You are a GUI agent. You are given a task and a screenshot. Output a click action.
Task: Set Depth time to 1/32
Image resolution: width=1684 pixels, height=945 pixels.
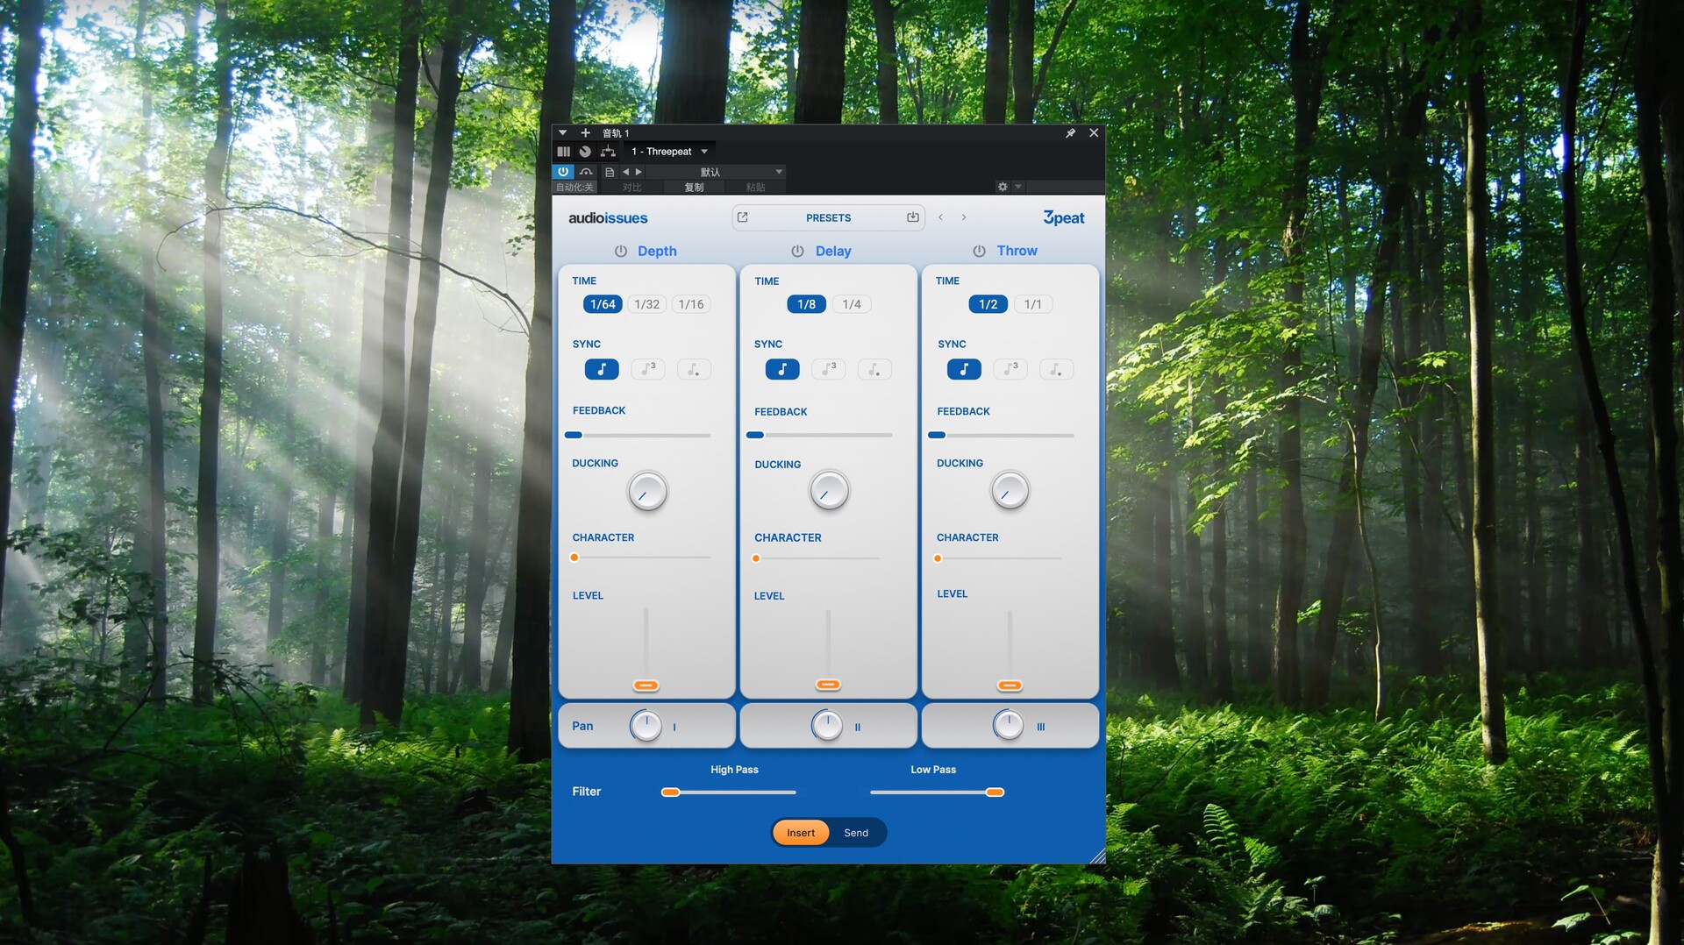point(646,304)
